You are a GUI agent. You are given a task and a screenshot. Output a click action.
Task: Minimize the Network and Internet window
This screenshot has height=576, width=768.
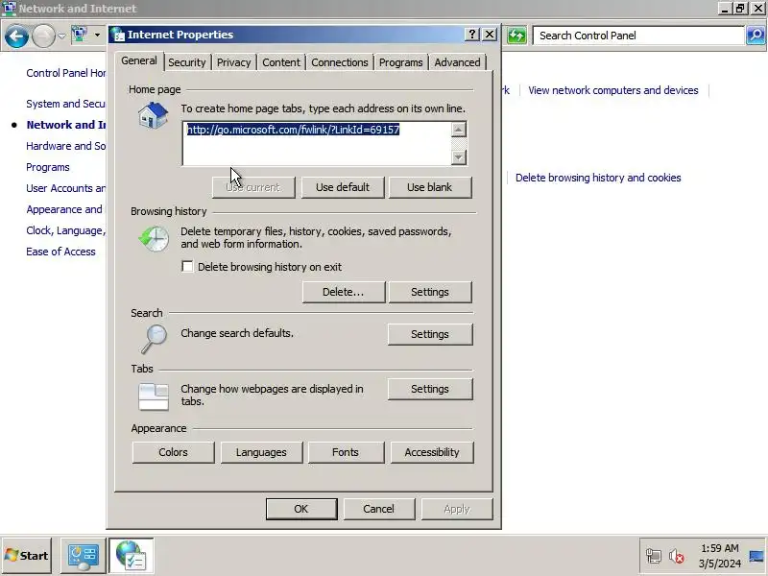[726, 9]
